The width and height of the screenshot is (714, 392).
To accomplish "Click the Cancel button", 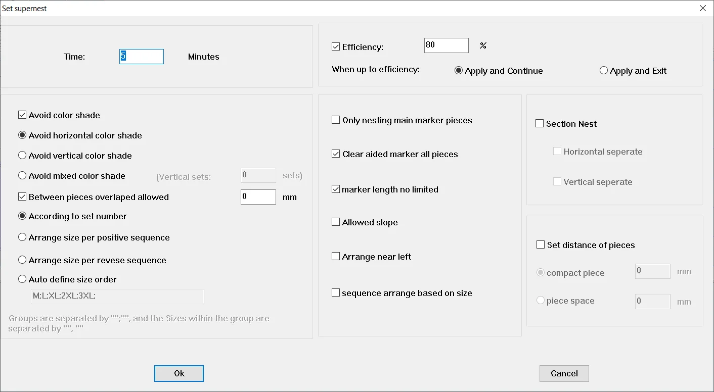I will coord(564,373).
